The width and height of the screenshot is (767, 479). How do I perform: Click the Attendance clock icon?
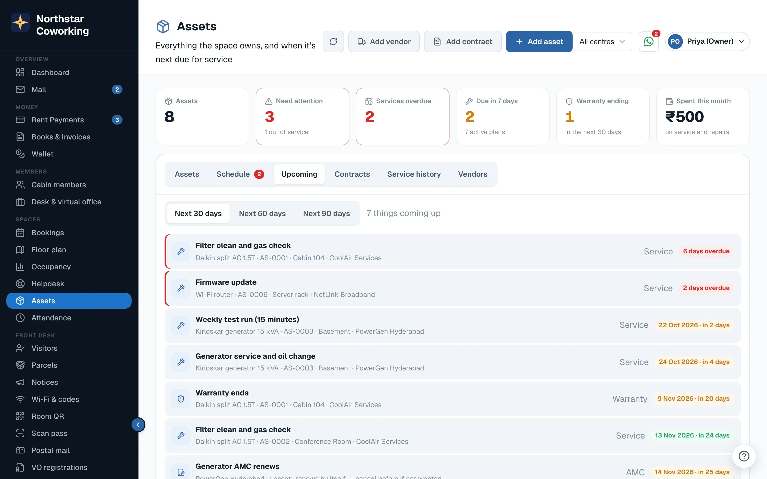point(20,318)
